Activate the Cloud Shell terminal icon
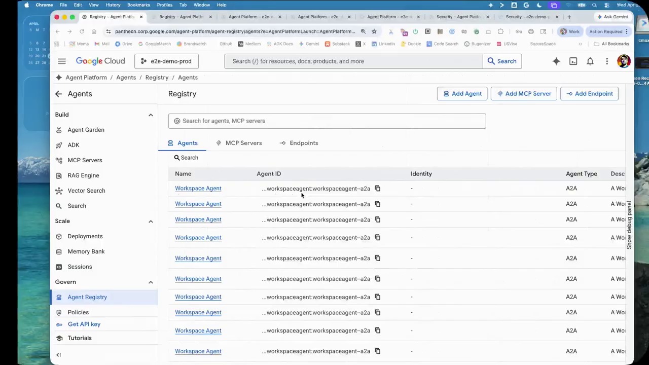 click(573, 61)
